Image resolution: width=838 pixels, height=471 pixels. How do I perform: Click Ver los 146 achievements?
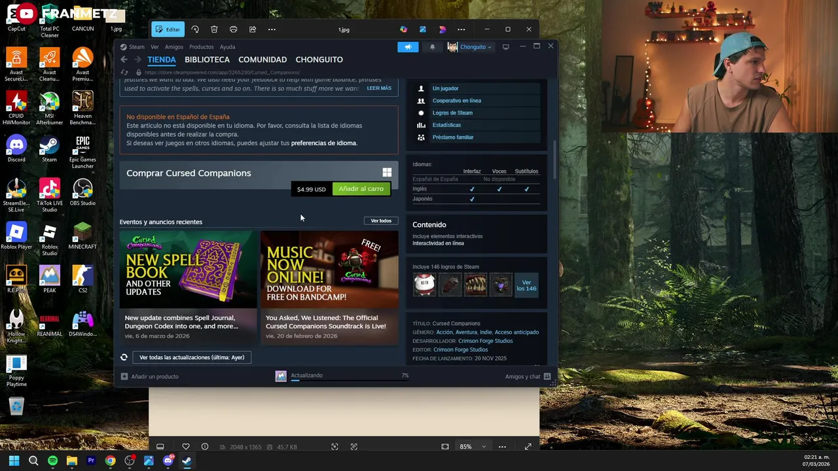coord(526,286)
